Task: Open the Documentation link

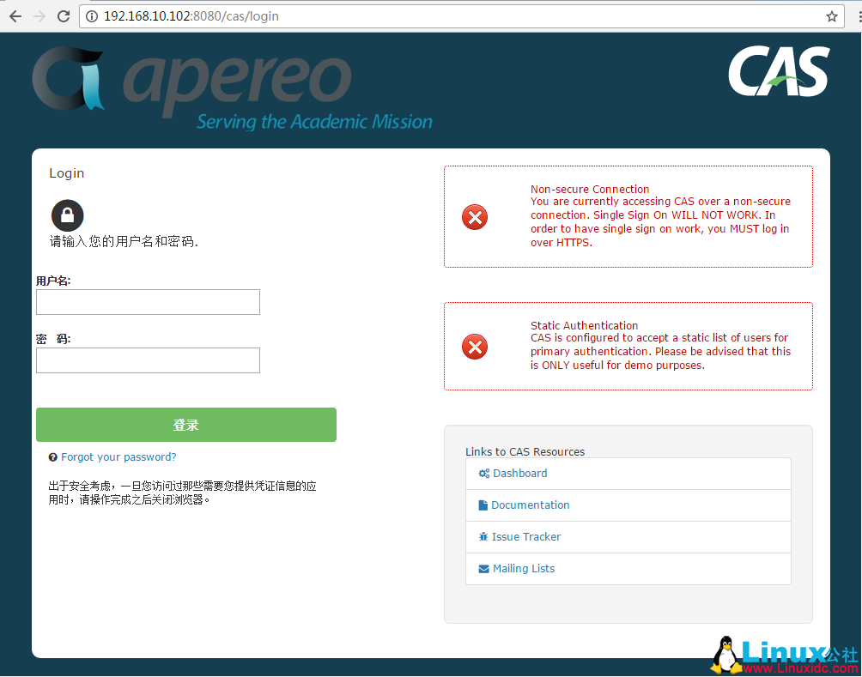Action: [530, 505]
